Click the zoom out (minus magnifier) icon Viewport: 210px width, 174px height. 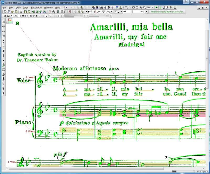(144, 8)
